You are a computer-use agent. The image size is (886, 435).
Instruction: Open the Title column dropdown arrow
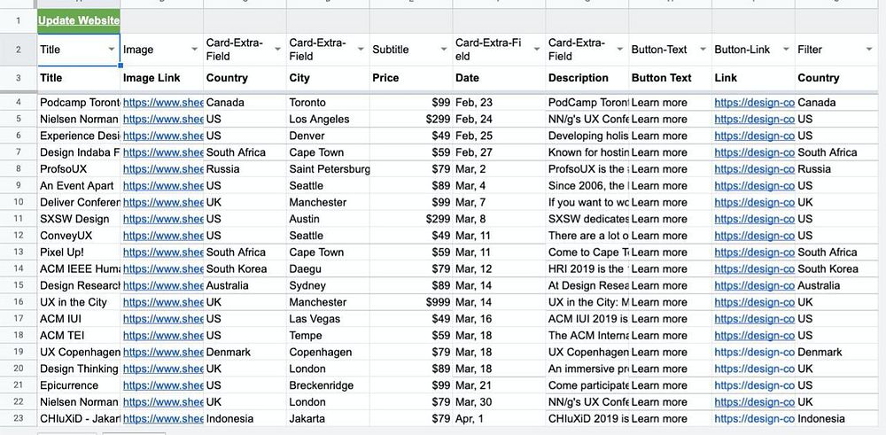112,50
